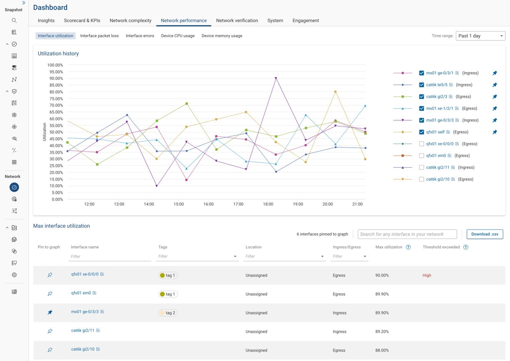Open the Past 1 day time range dropdown
The height and width of the screenshot is (361, 510).
(481, 36)
